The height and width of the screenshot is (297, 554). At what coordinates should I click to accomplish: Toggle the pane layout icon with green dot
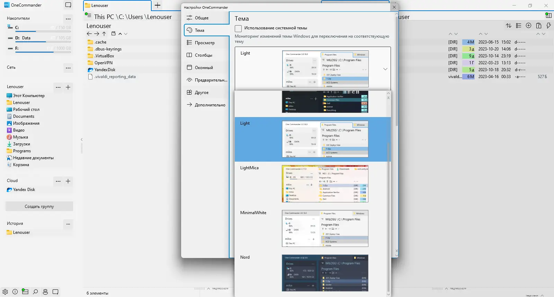(x=25, y=291)
